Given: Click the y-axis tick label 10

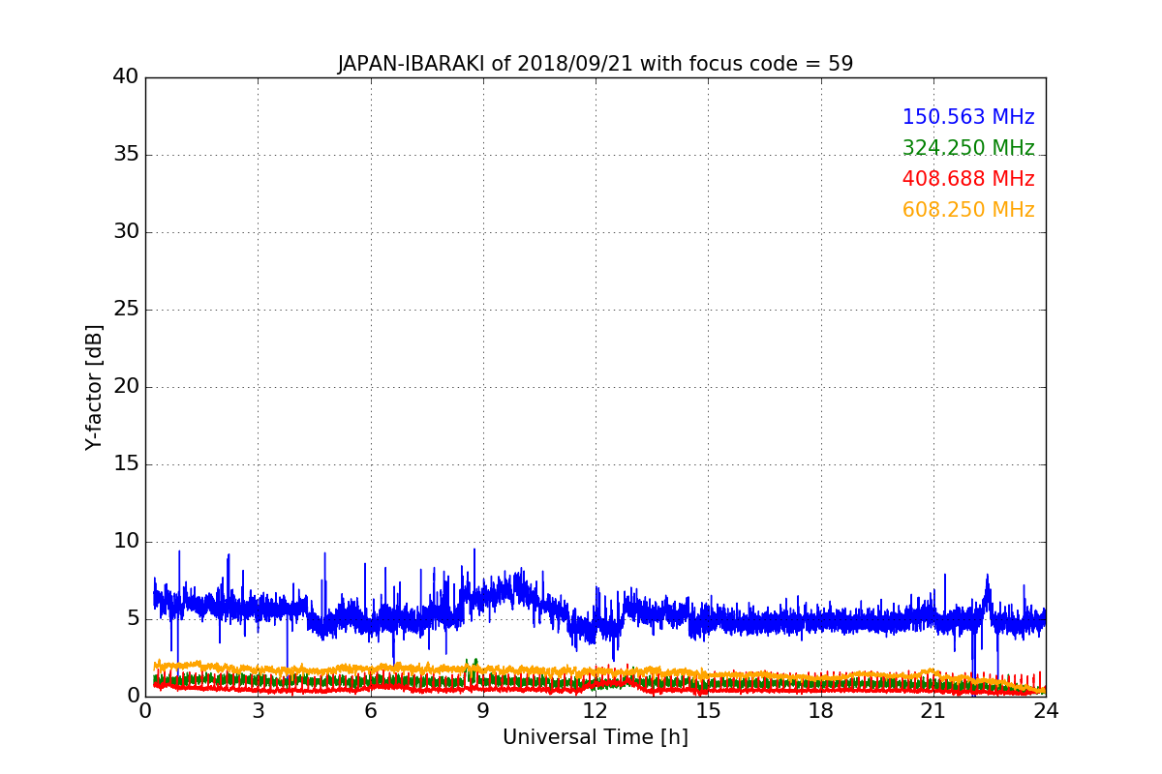Looking at the screenshot, I should [126, 541].
